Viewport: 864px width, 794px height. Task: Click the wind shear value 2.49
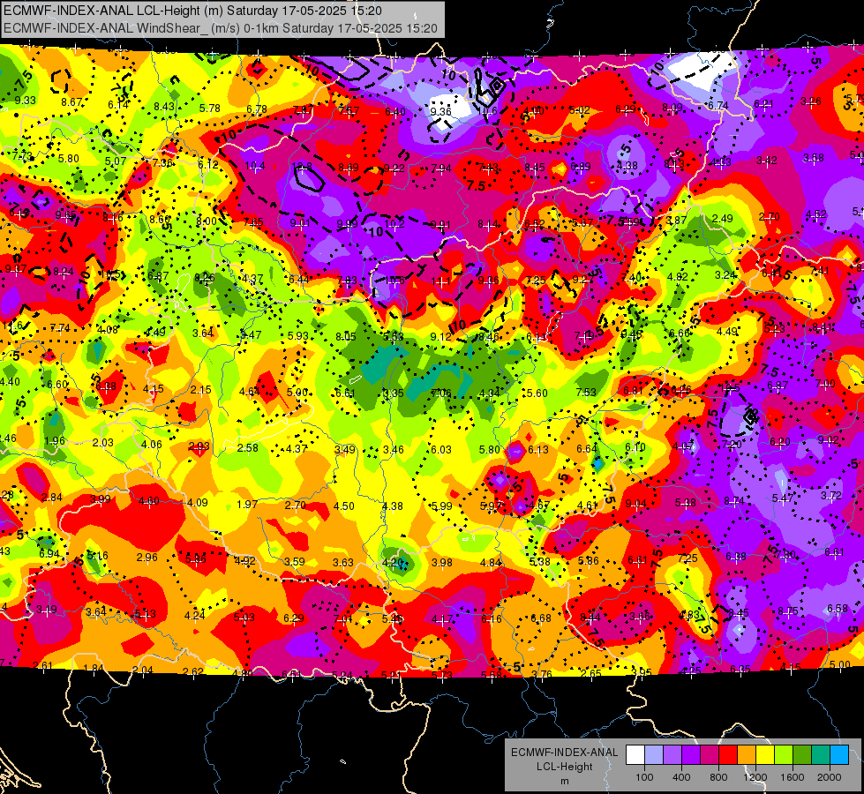click(723, 218)
